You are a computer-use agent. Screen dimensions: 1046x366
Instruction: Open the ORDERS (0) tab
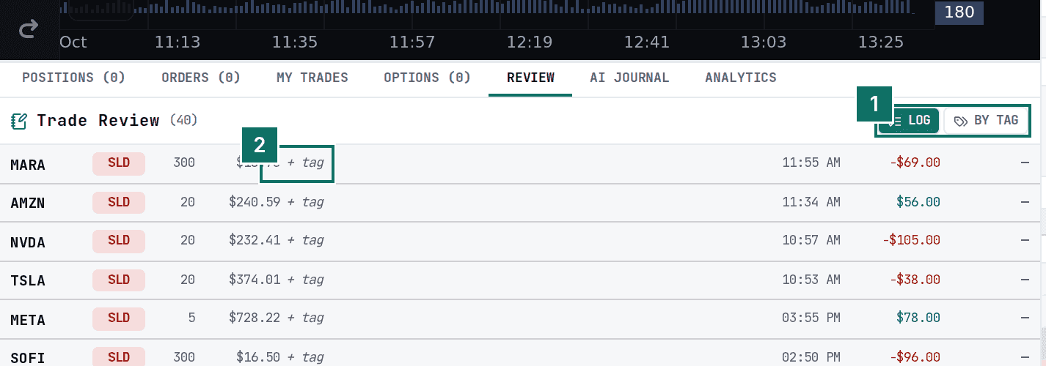[201, 78]
